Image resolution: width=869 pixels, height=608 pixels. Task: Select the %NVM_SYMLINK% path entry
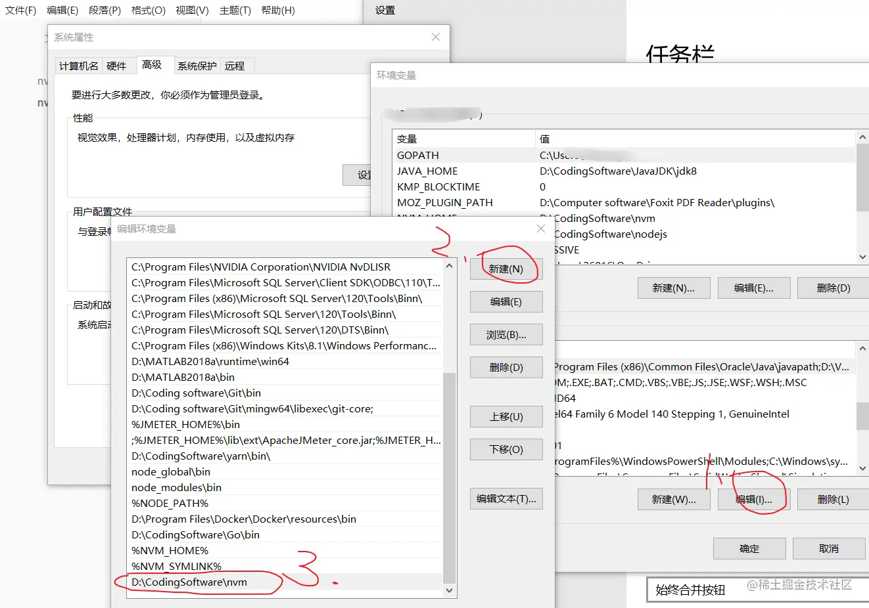pyautogui.click(x=285, y=567)
